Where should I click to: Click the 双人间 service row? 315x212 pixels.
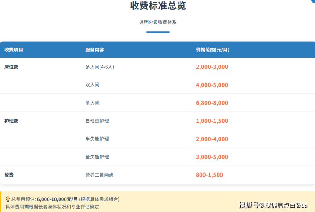pyautogui.click(x=92, y=85)
